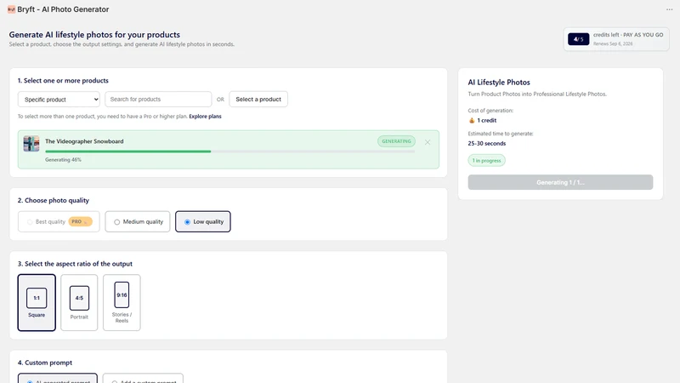Image resolution: width=680 pixels, height=383 pixels.
Task: Click the Bryft app logo icon
Action: [x=11, y=9]
